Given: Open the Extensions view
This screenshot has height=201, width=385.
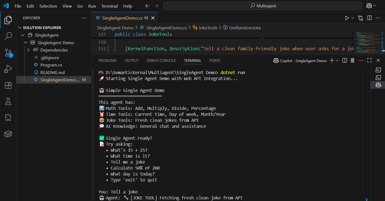Looking at the screenshot, I should [x=8, y=85].
